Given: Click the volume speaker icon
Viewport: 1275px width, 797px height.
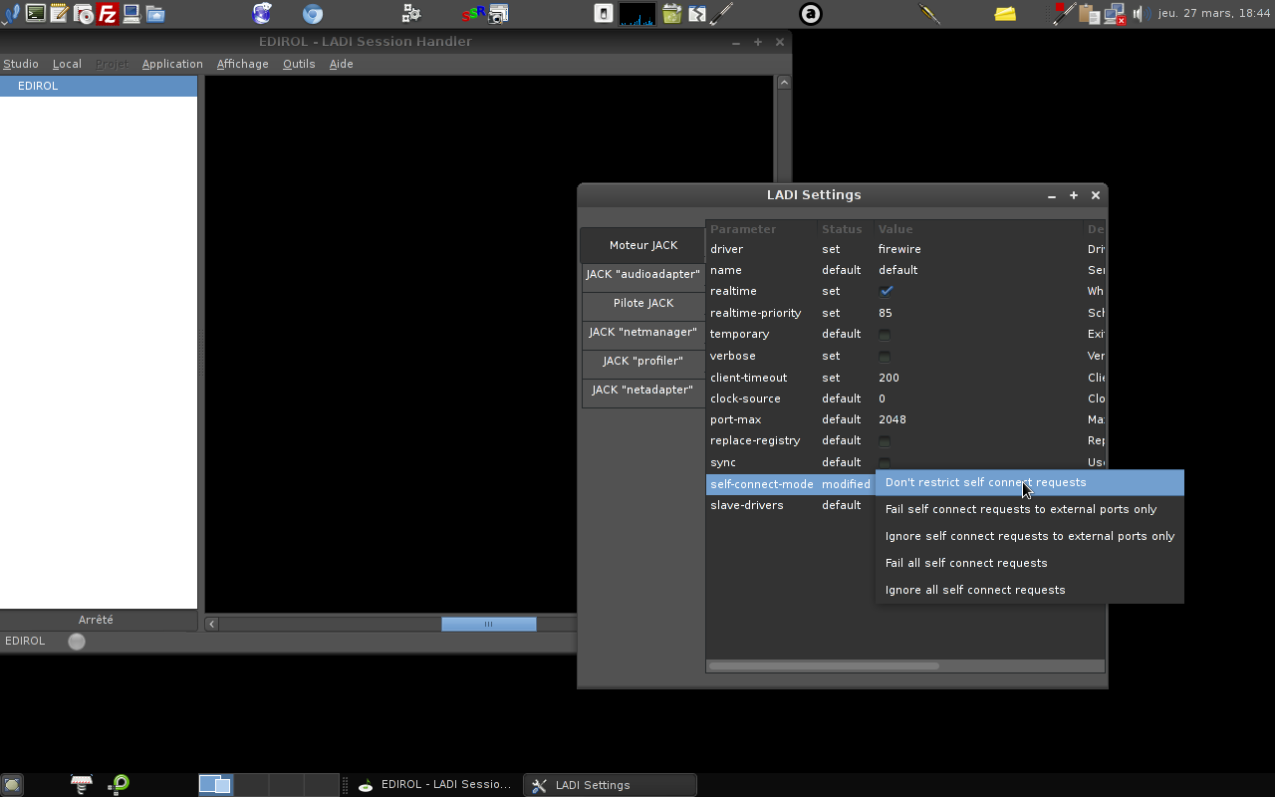Looking at the screenshot, I should pyautogui.click(x=1141, y=14).
